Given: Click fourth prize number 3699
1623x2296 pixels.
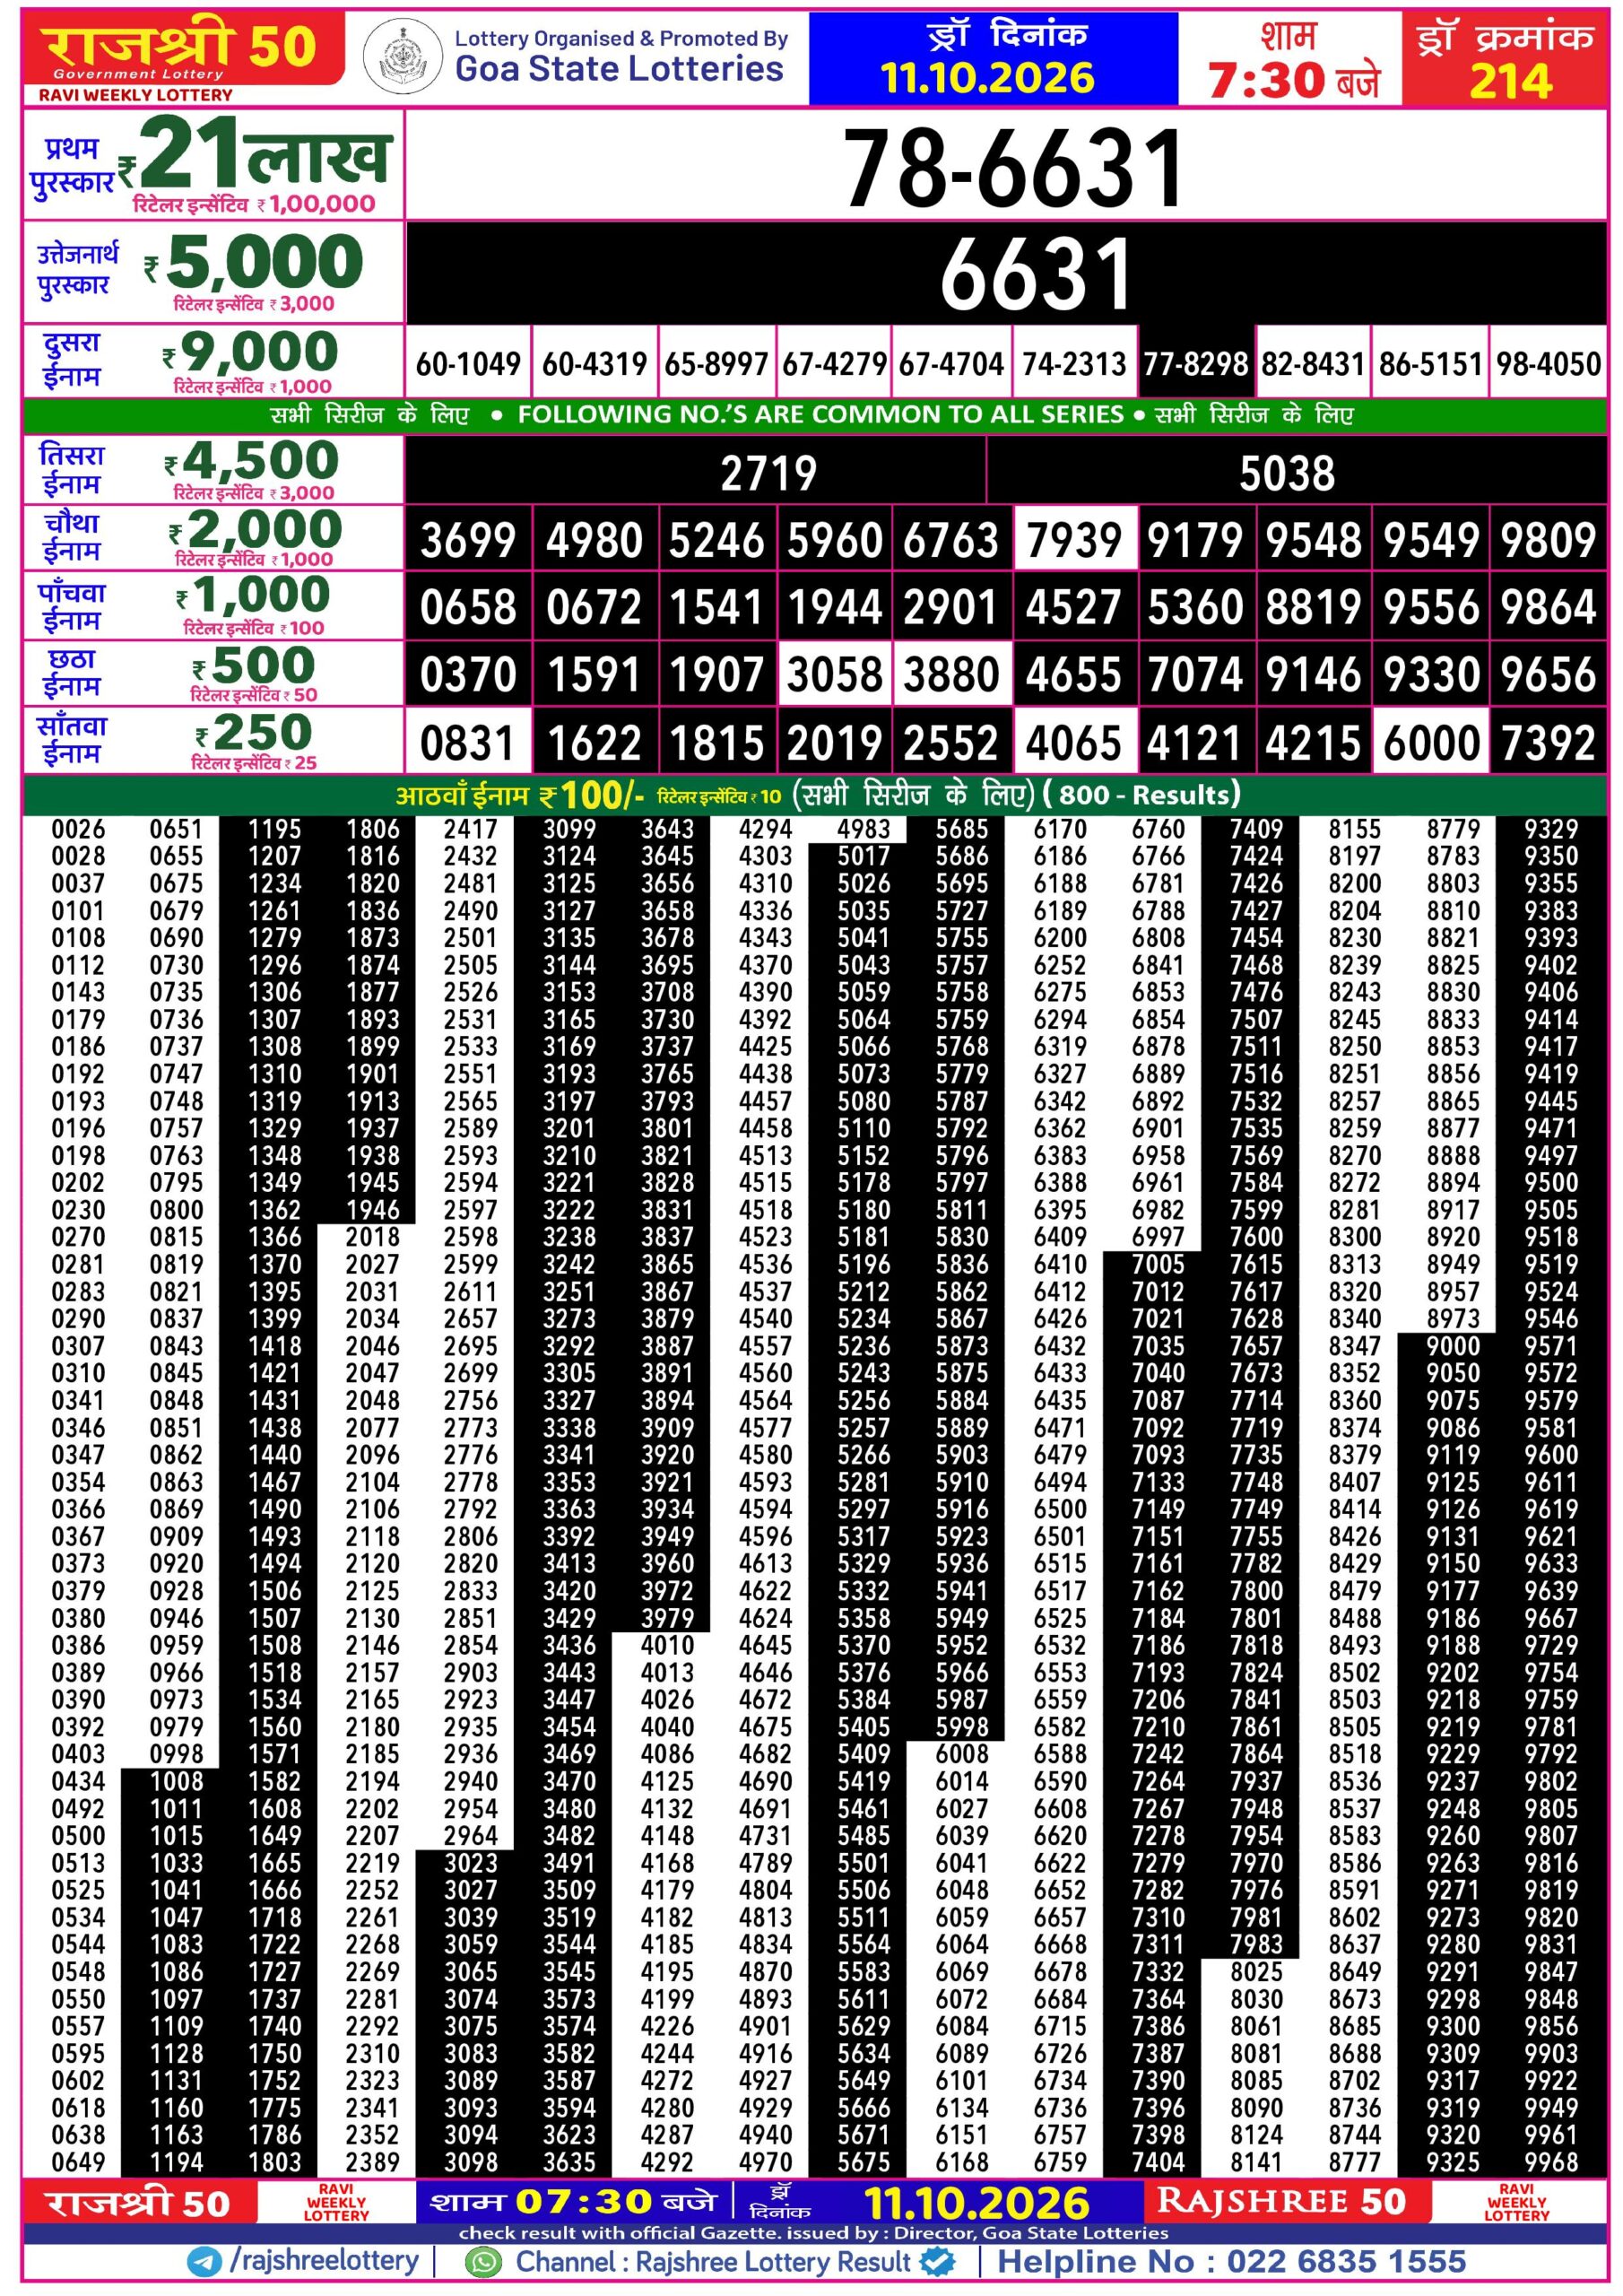Looking at the screenshot, I should [x=468, y=540].
